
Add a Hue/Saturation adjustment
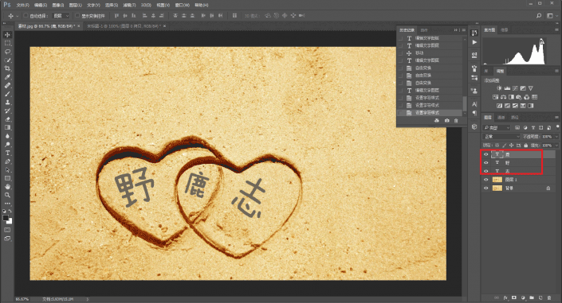tap(495, 97)
